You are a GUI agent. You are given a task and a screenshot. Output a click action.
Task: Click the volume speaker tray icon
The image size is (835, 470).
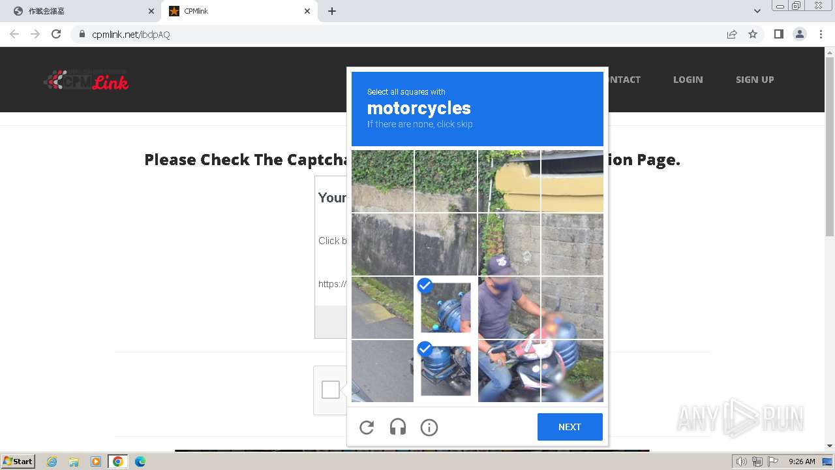741,462
